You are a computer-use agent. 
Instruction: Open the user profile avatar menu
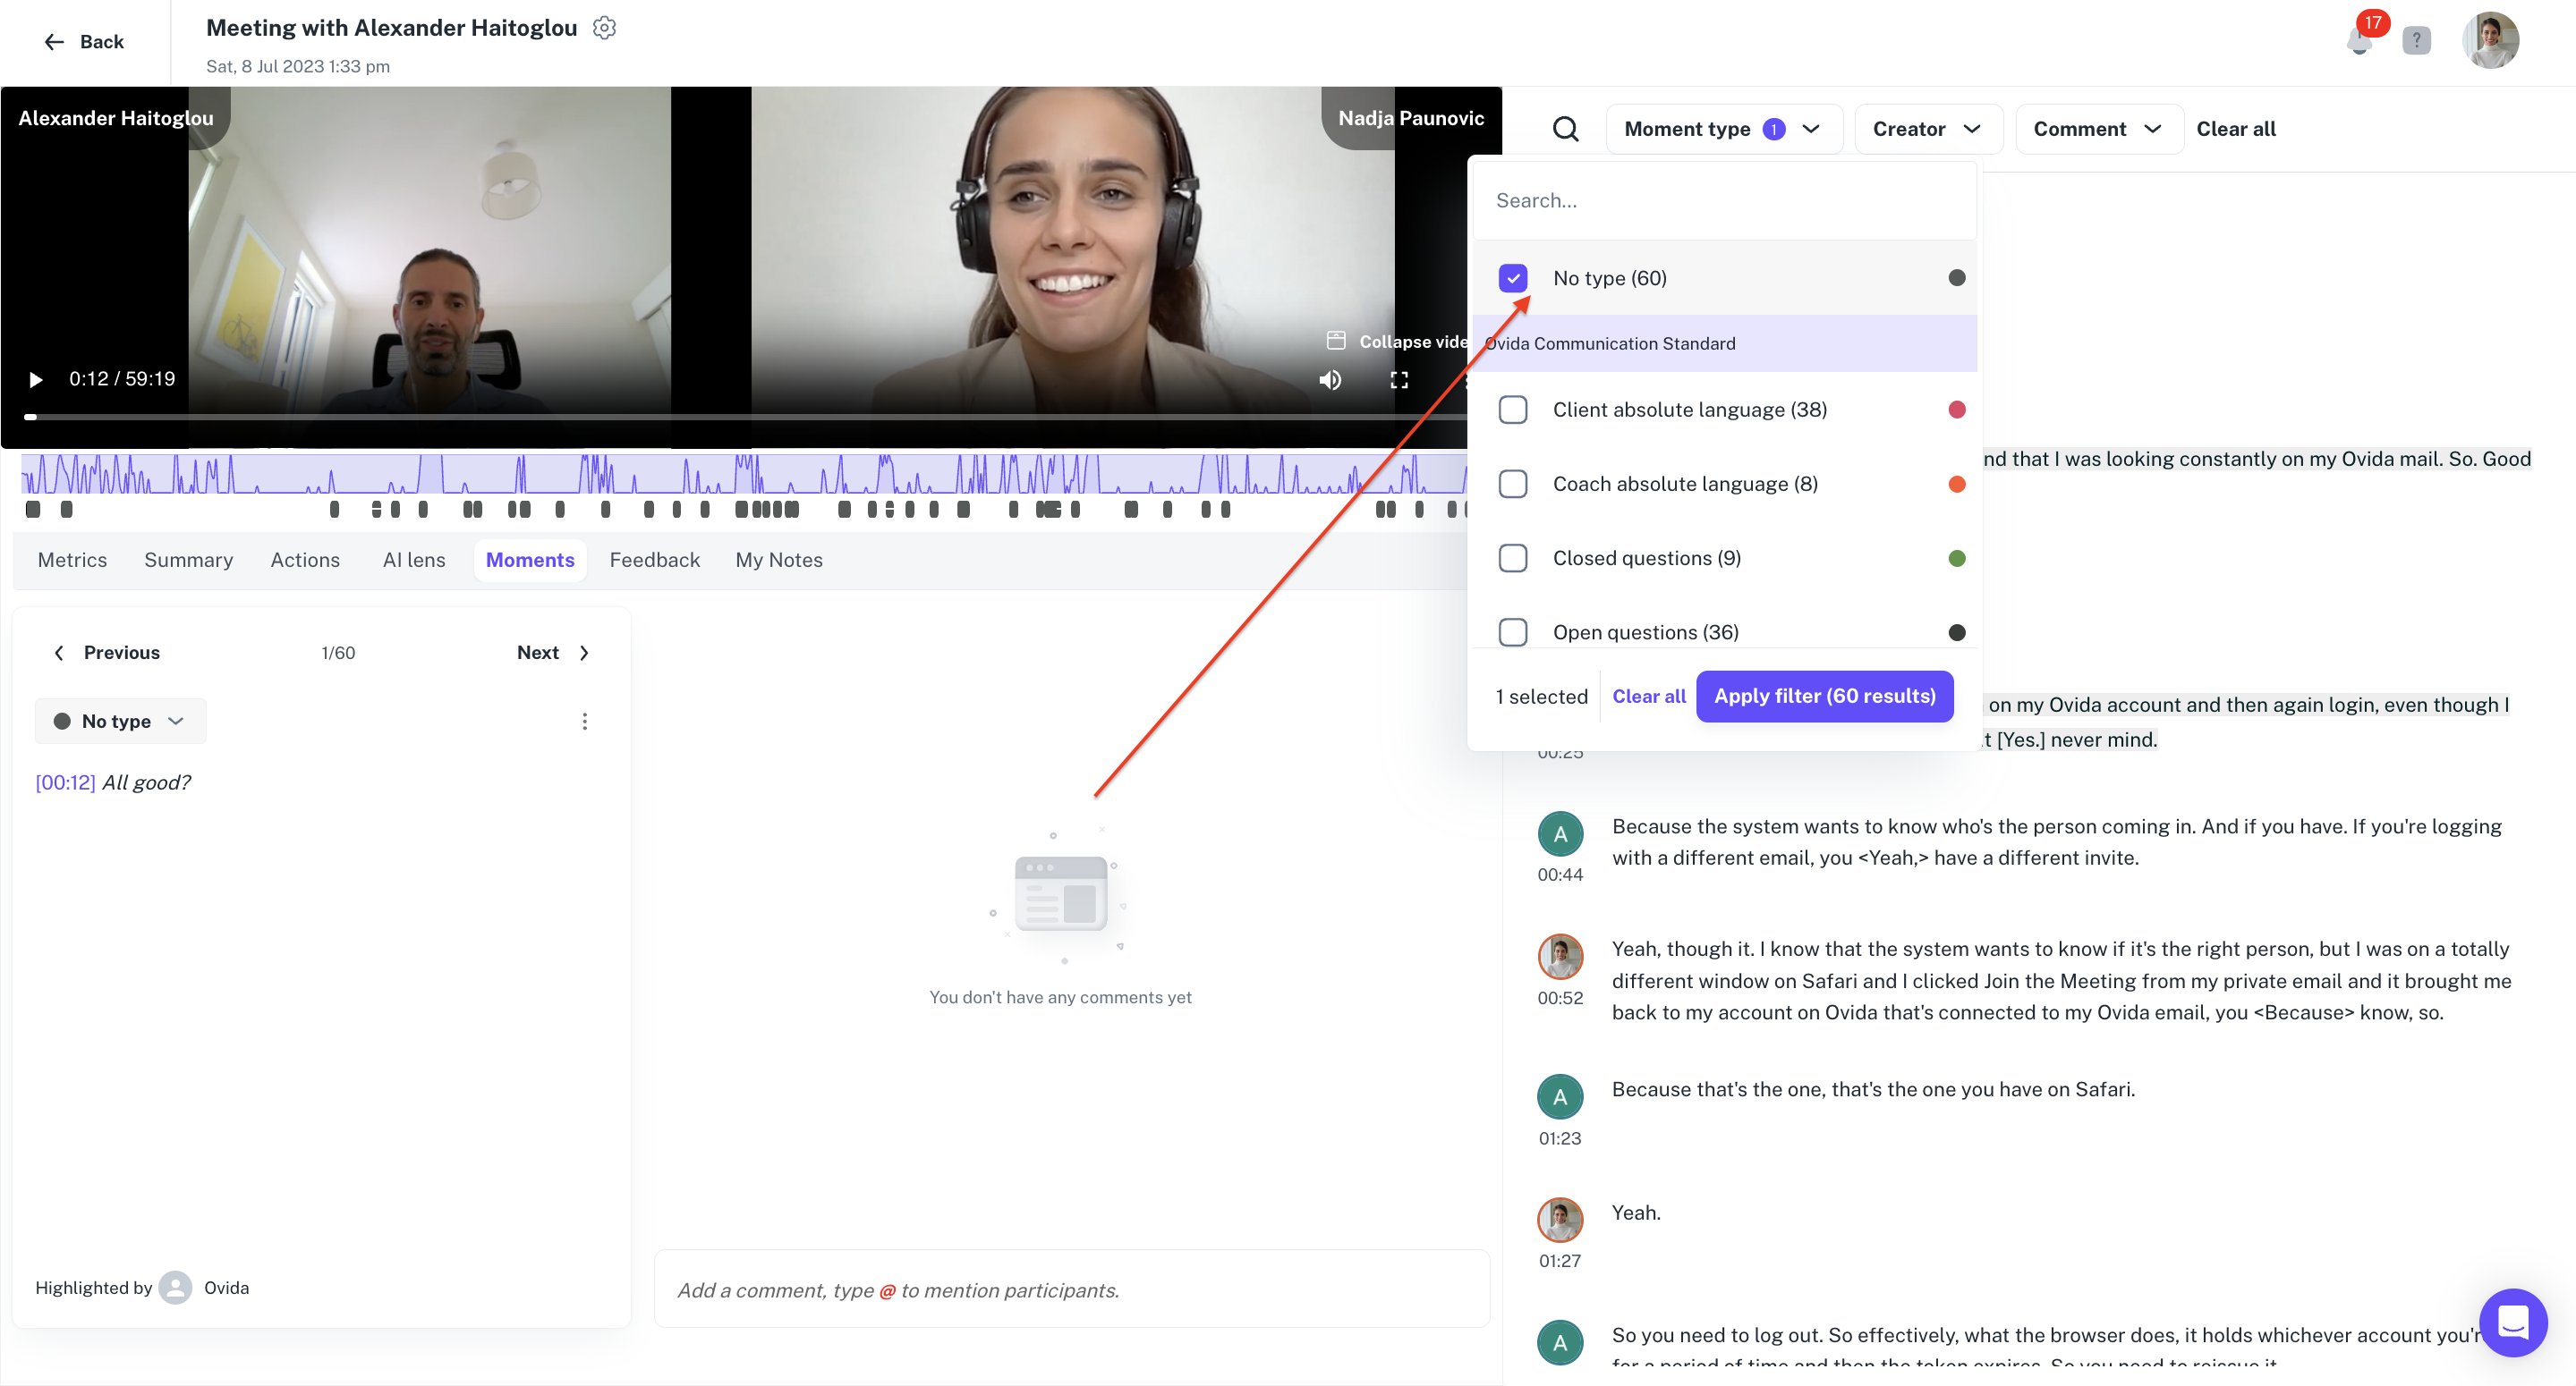(2490, 41)
